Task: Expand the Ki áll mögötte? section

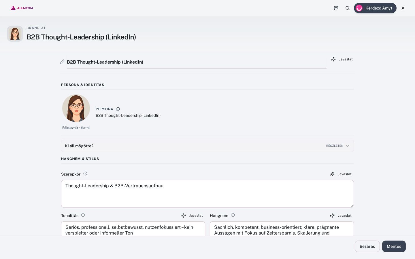Action: point(207,146)
